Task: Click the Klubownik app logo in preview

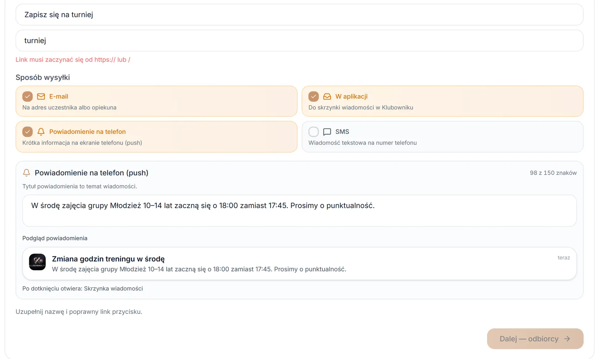Action: (x=37, y=262)
